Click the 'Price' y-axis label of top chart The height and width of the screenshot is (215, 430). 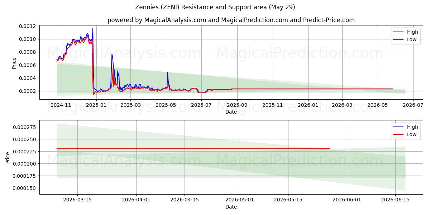[x=14, y=63]
